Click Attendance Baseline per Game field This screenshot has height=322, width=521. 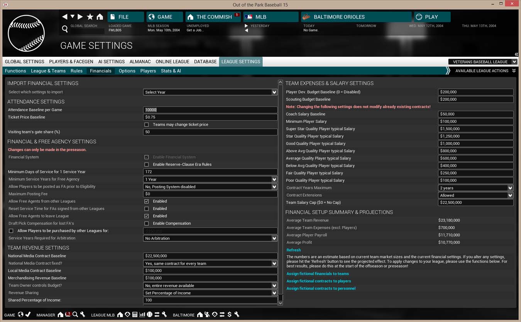210,110
